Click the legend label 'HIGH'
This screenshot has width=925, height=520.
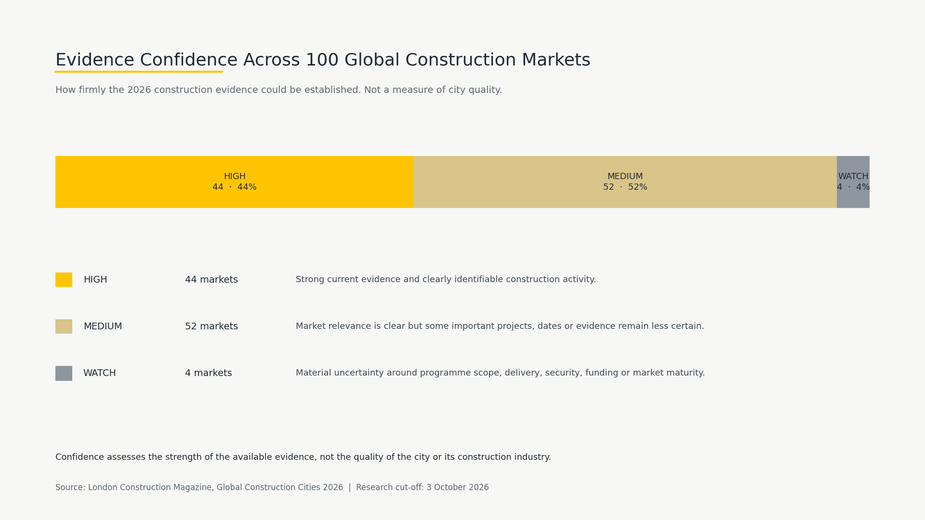pyautogui.click(x=95, y=280)
